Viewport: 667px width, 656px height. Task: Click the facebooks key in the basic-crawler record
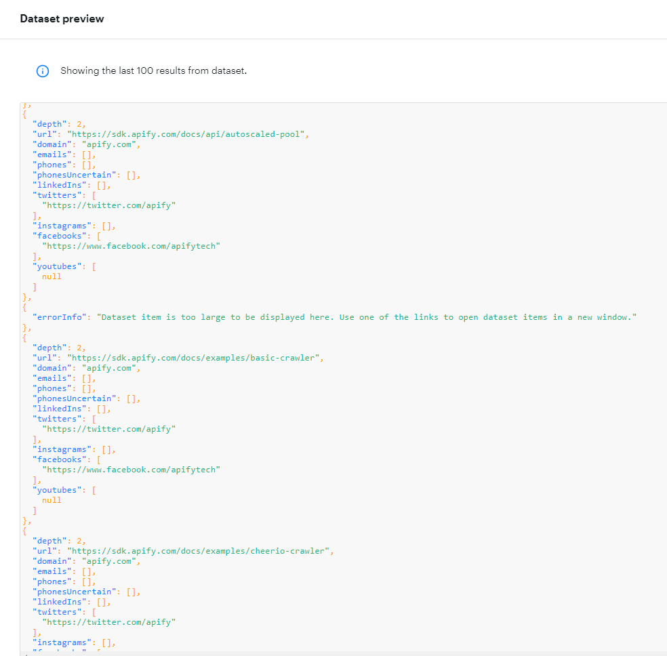60,459
